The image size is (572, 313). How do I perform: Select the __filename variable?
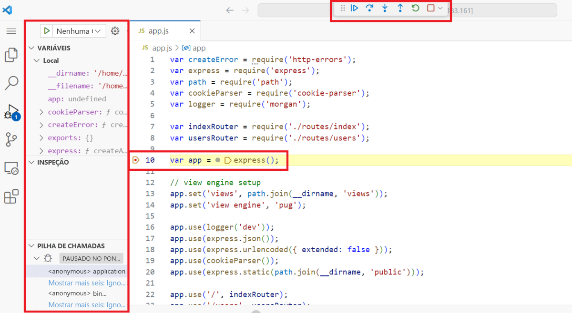tap(88, 86)
